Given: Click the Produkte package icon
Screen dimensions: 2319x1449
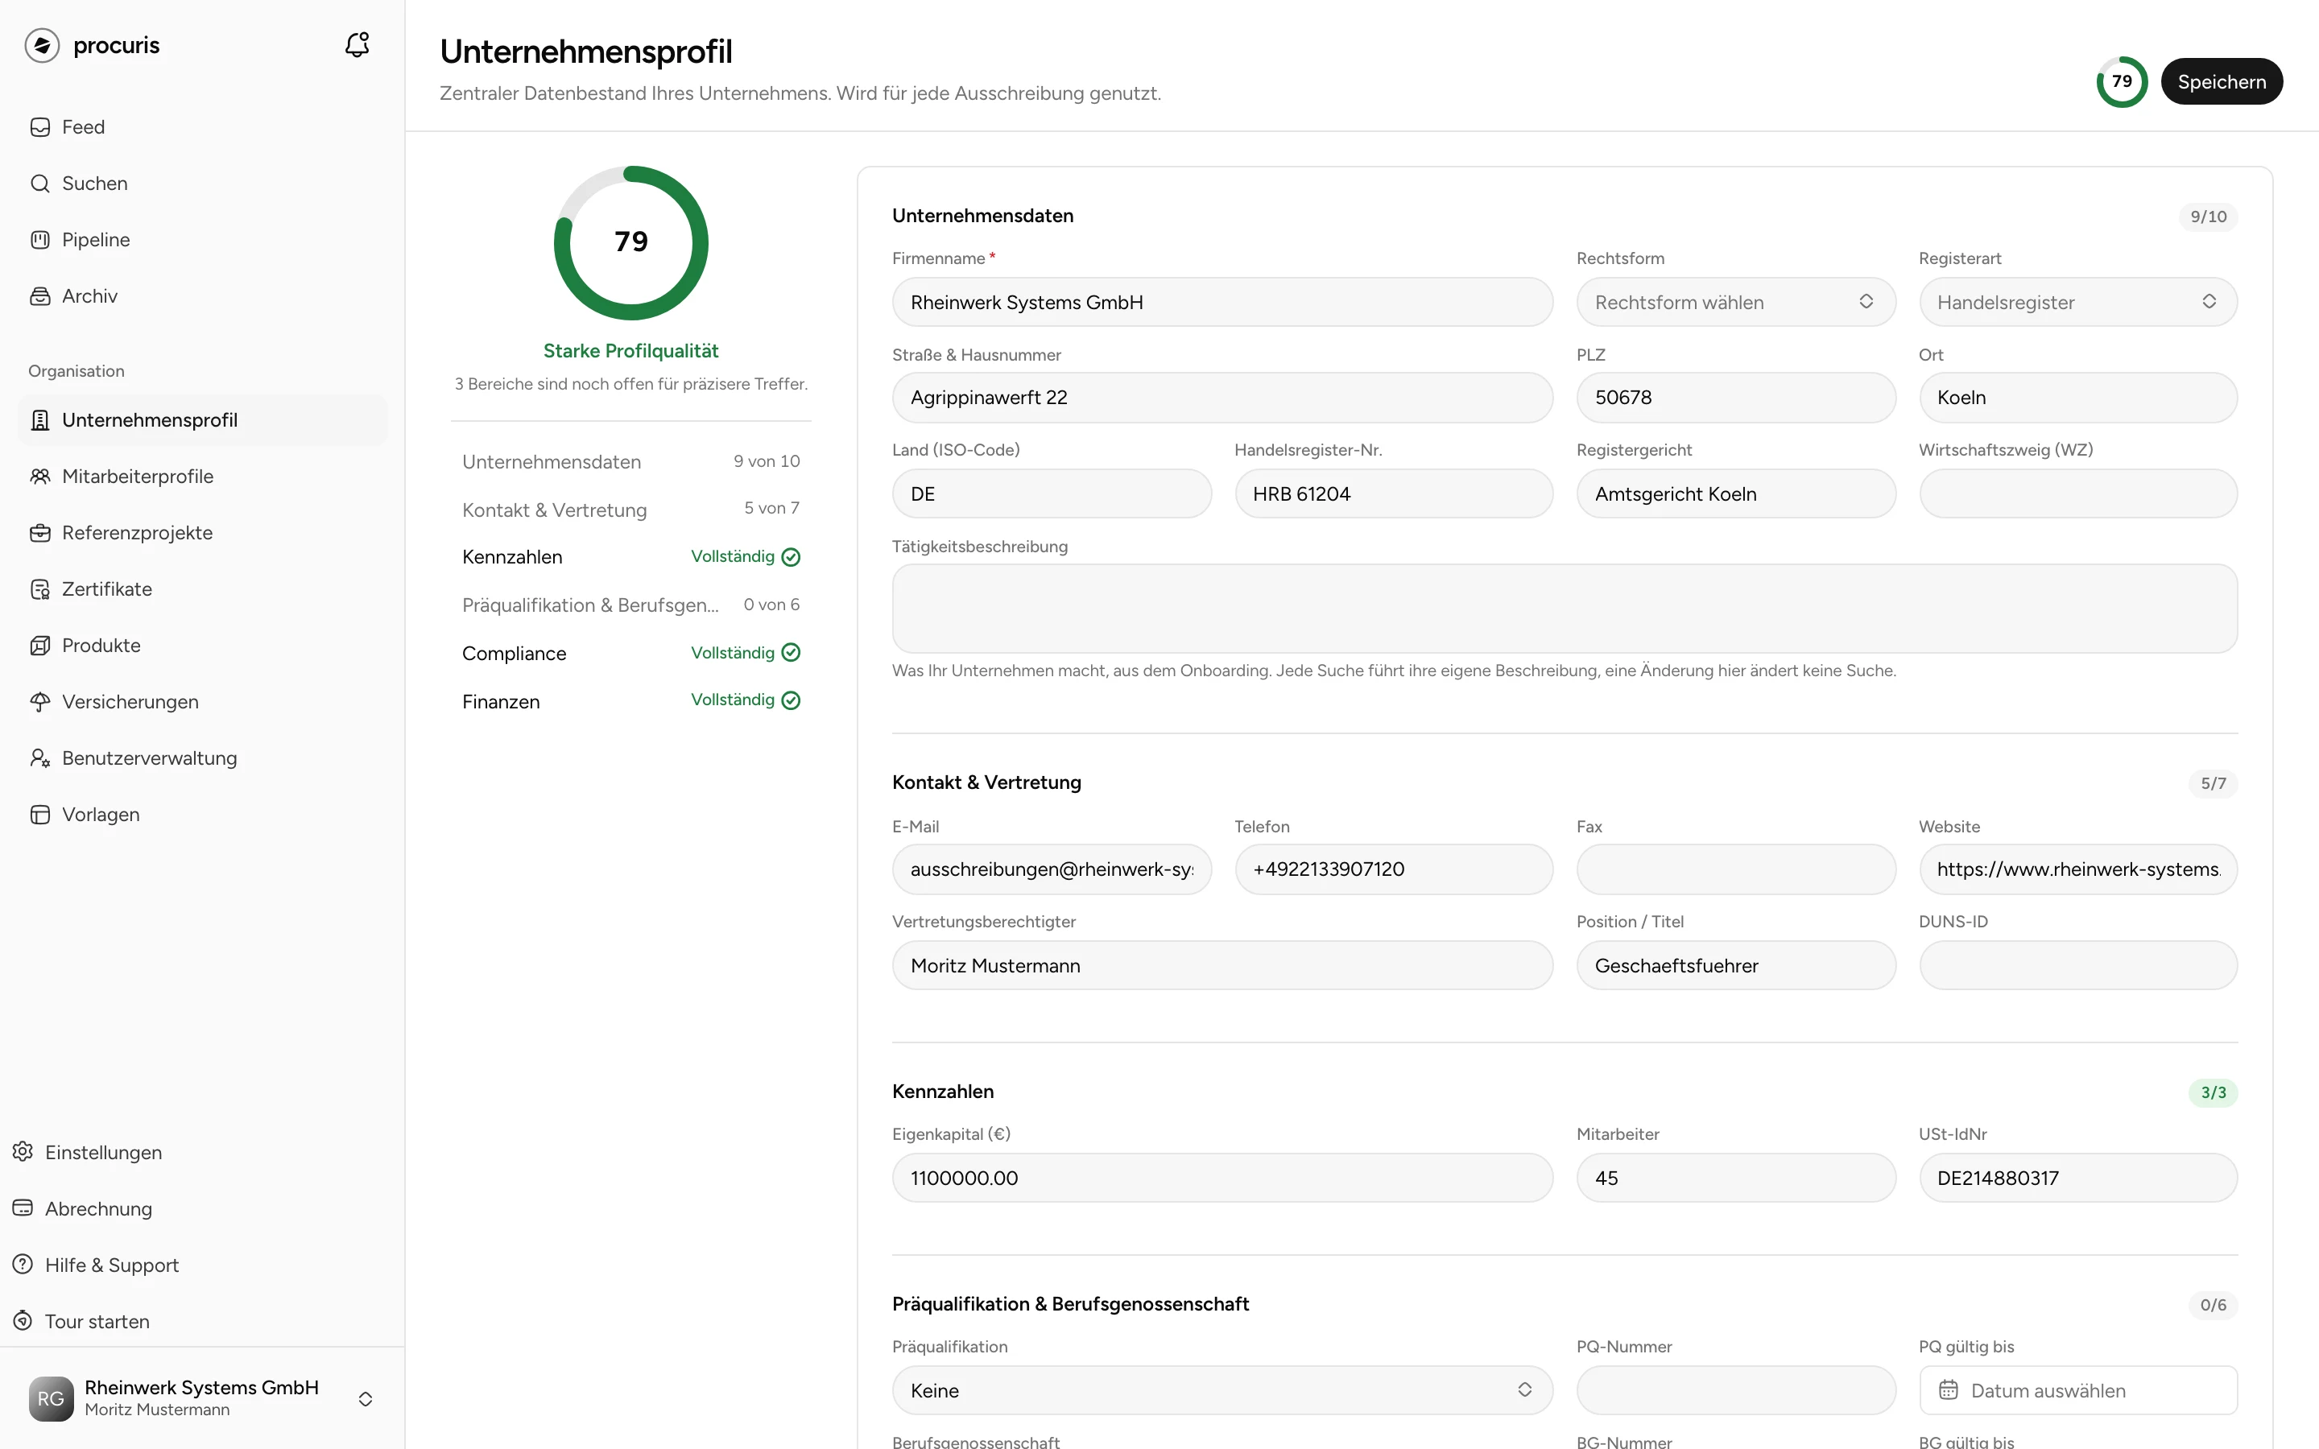Looking at the screenshot, I should pyautogui.click(x=40, y=646).
